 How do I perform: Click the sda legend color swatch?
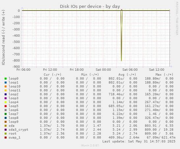point(6,126)
